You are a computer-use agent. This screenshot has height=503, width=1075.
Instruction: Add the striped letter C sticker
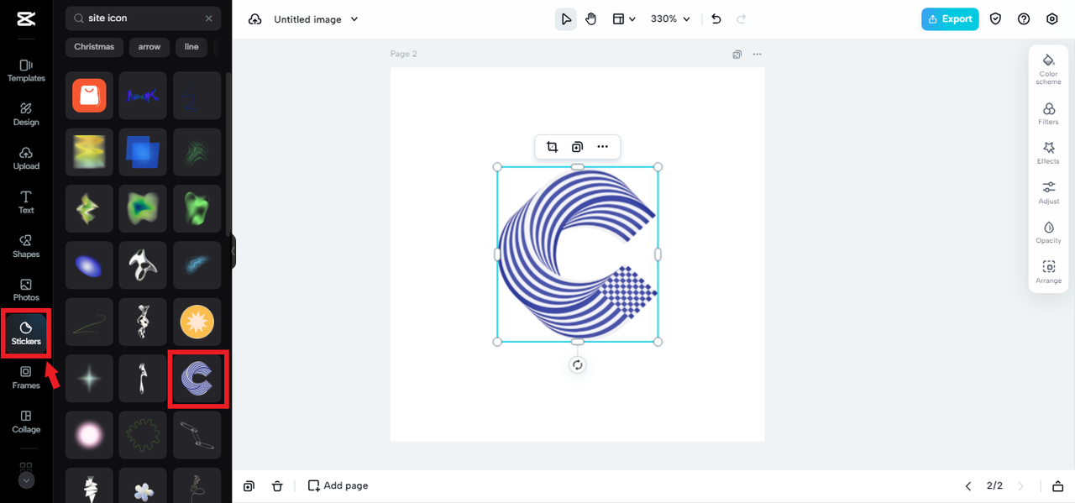pyautogui.click(x=197, y=379)
